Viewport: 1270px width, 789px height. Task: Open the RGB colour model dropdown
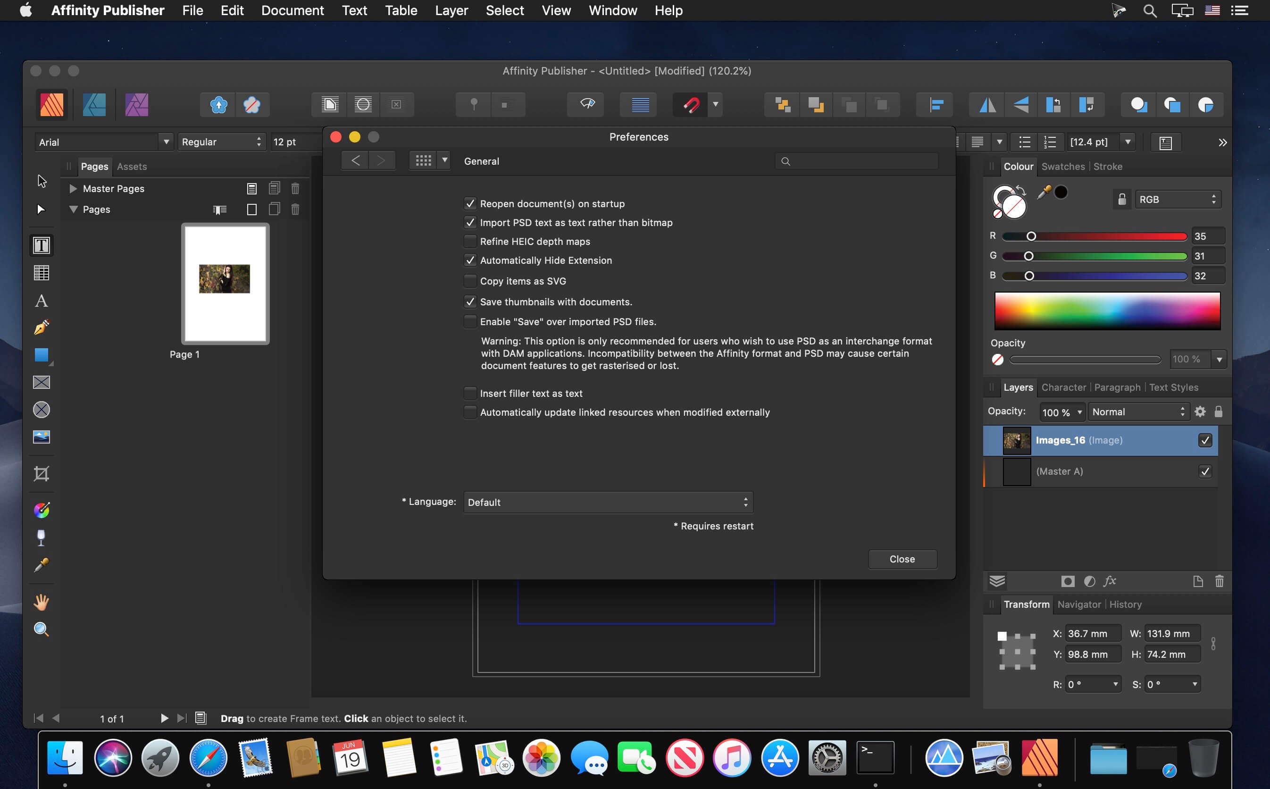1177,199
